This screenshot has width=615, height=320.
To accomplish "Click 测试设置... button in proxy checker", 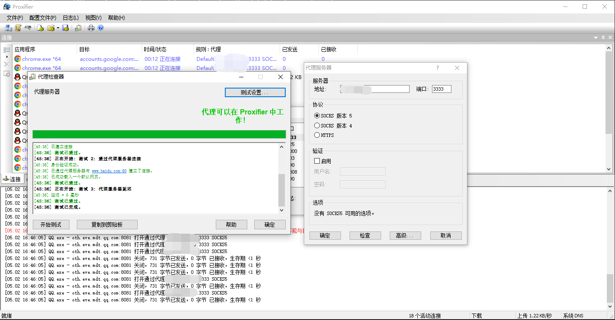I will click(255, 92).
